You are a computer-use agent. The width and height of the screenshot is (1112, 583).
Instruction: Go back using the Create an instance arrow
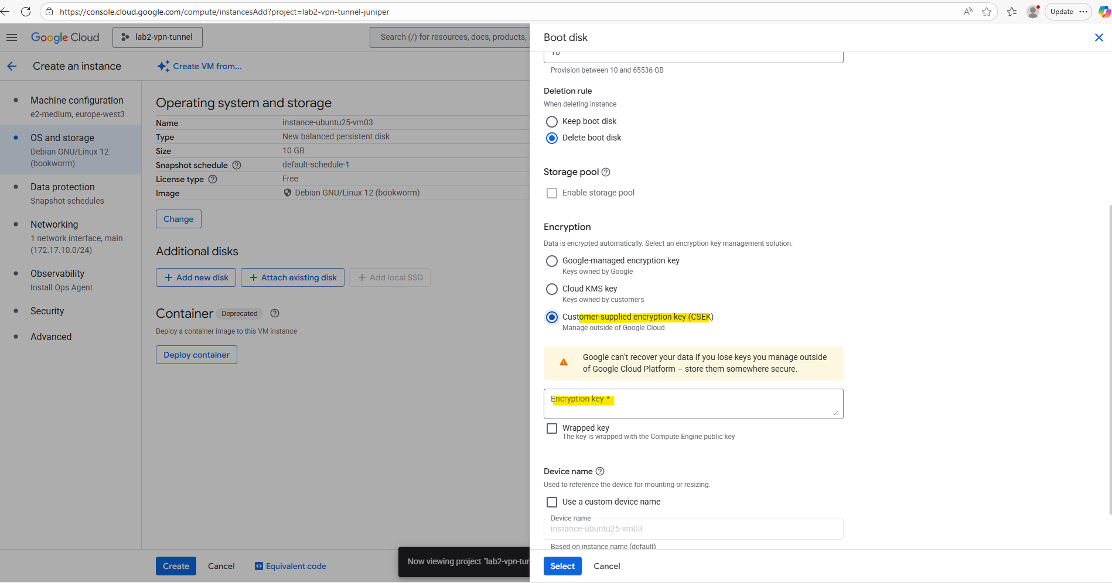12,66
